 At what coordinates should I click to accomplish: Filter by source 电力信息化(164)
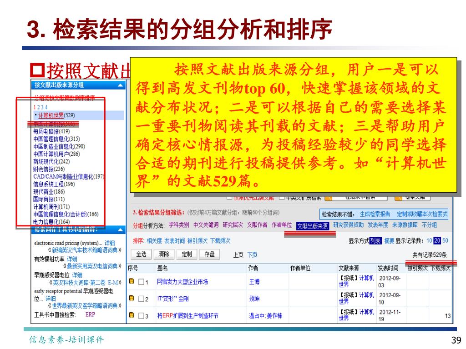pos(51,222)
